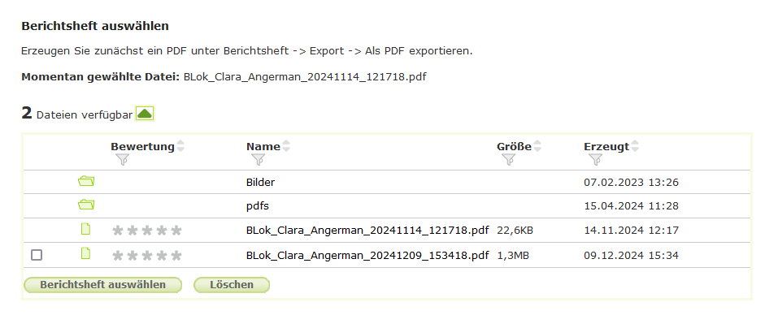Image resolution: width=778 pixels, height=328 pixels.
Task: Sort the table by Erzeugt arrows
Action: [635, 146]
